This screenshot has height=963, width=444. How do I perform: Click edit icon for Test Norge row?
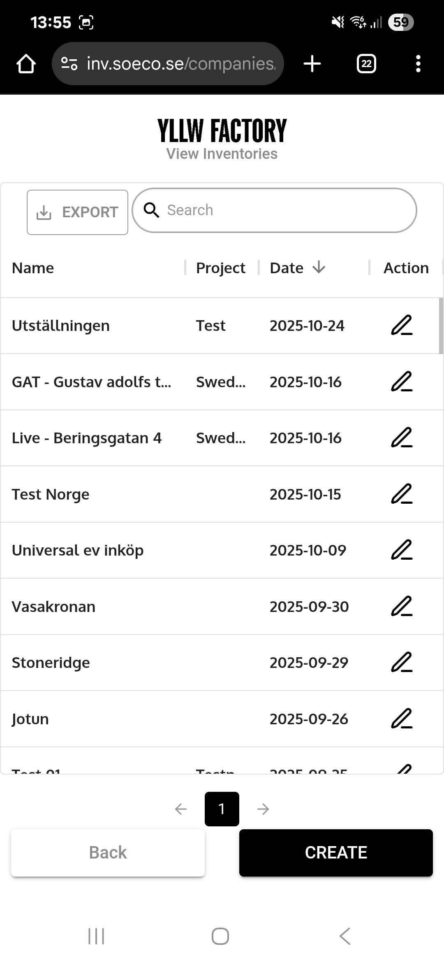click(401, 494)
